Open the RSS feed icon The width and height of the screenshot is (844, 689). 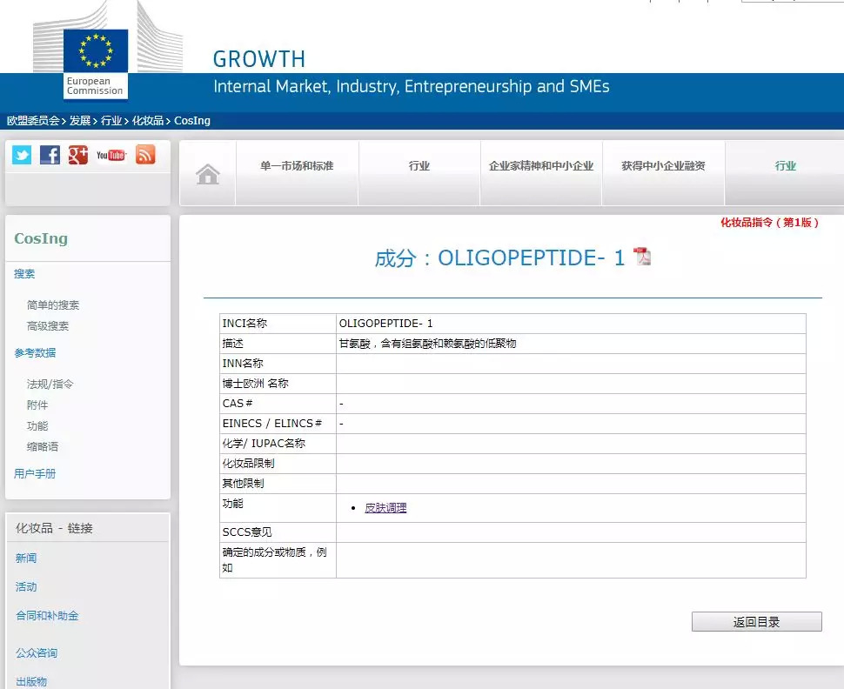(145, 155)
